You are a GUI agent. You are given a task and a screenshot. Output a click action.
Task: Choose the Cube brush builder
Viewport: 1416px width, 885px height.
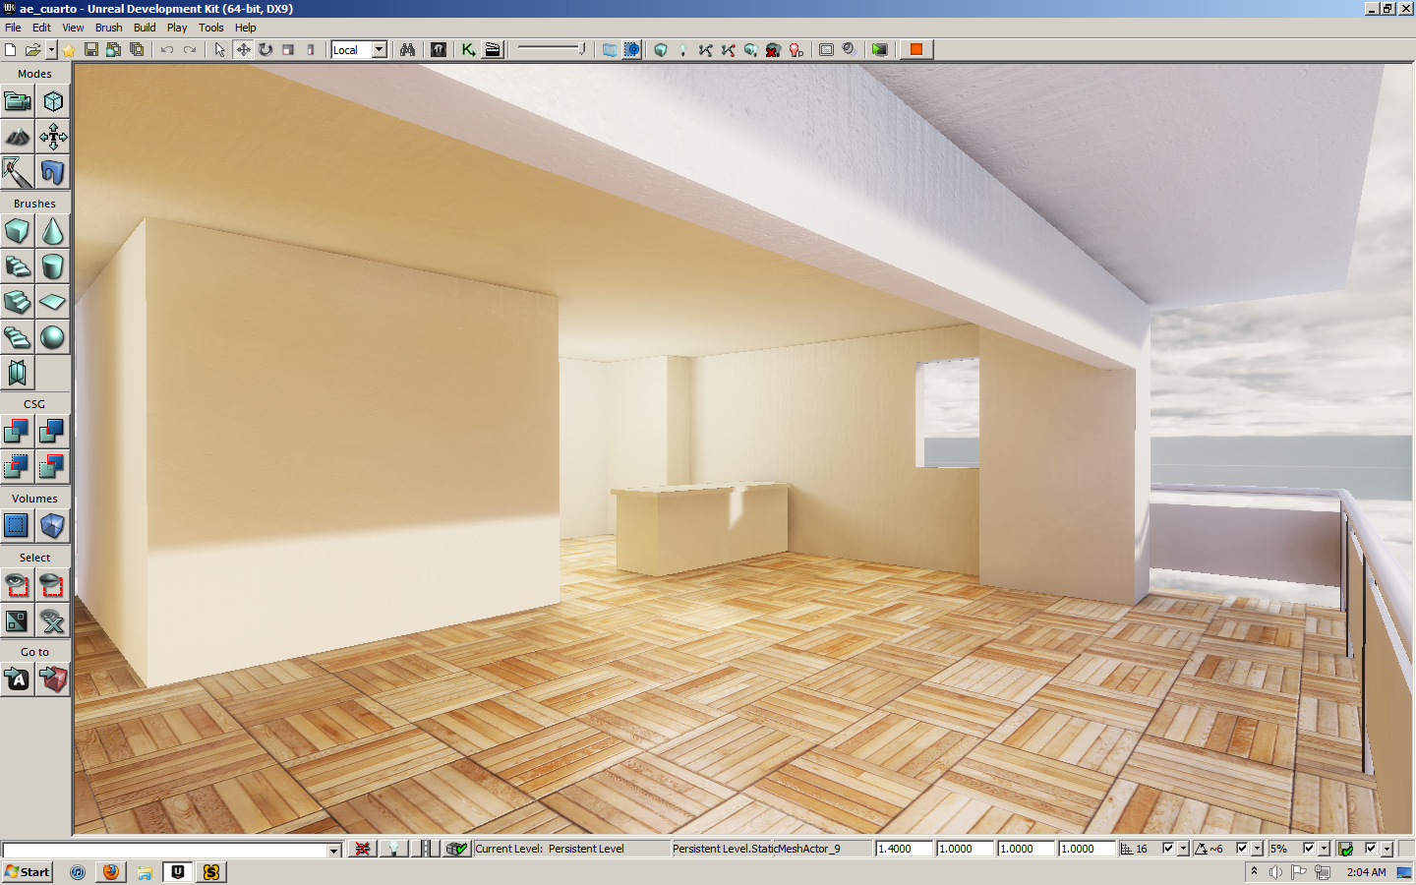click(18, 231)
